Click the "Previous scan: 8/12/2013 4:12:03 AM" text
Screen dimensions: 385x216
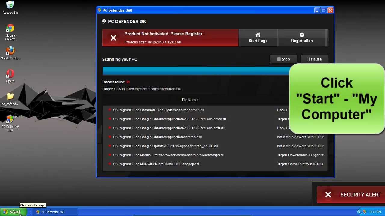[153, 42]
